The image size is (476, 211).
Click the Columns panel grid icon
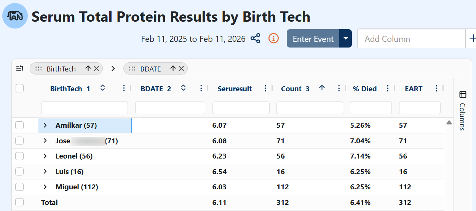point(463,95)
